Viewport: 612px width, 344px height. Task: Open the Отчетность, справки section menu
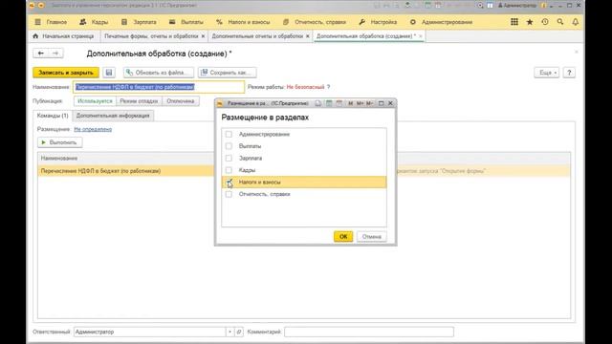[315, 22]
